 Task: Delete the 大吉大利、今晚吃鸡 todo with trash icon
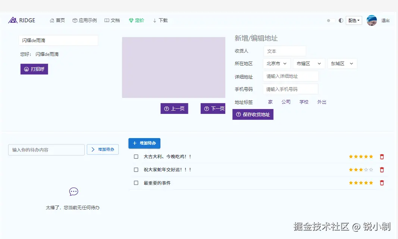pyautogui.click(x=382, y=157)
